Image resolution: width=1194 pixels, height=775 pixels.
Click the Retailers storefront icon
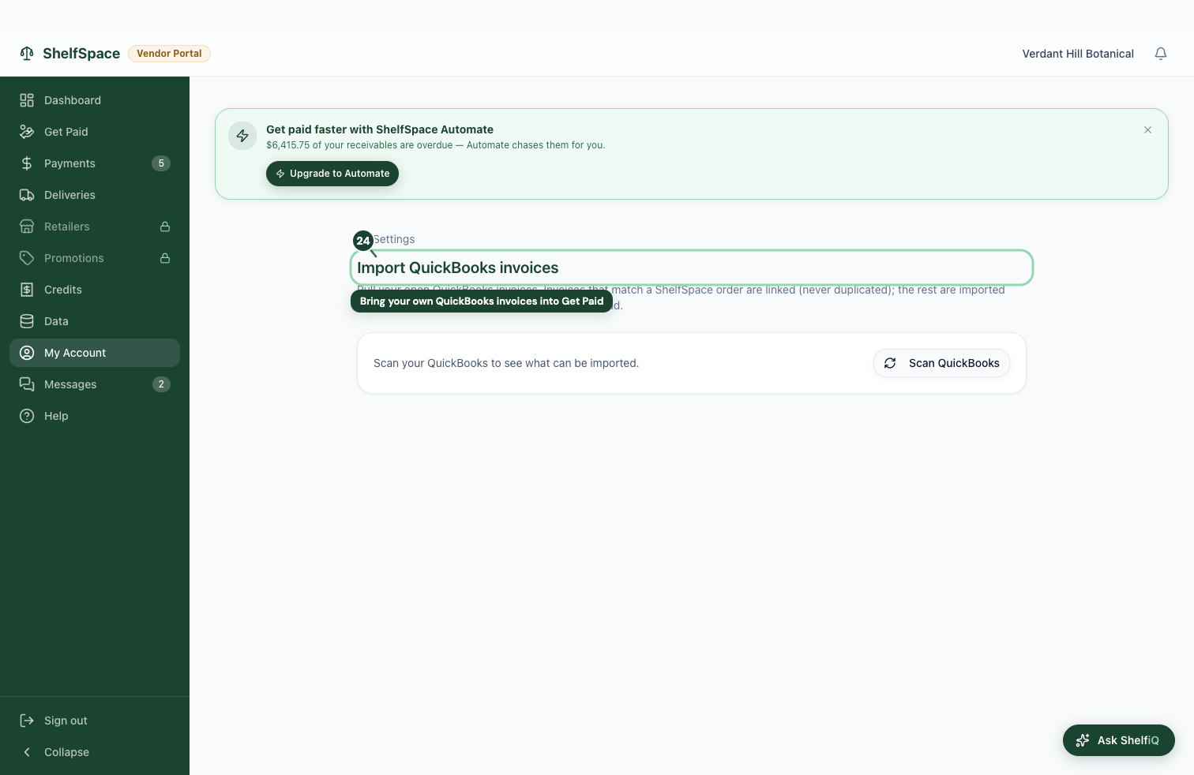coord(27,227)
